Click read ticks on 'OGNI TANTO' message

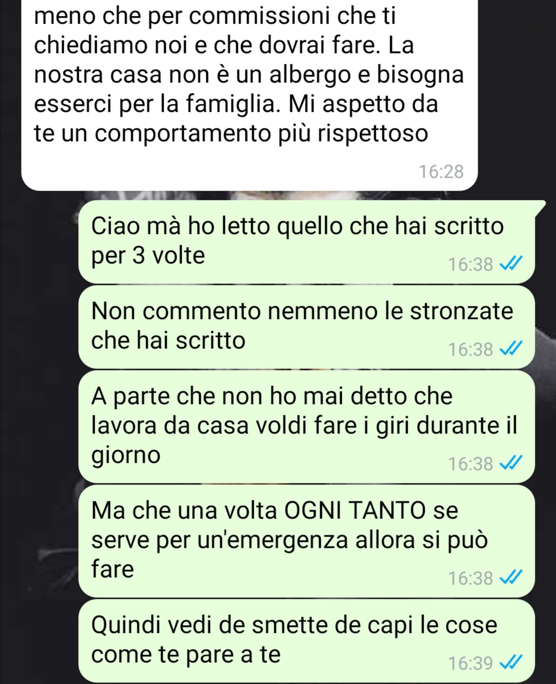(x=511, y=579)
